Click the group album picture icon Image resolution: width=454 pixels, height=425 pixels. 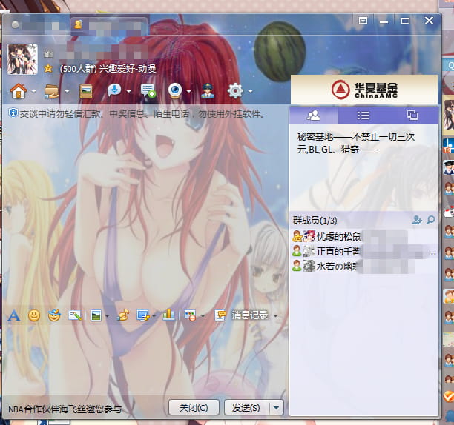click(x=86, y=91)
